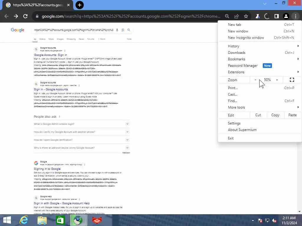Enter fullscreen mode icon
Screen dimensions: 302x226
tap(292, 80)
